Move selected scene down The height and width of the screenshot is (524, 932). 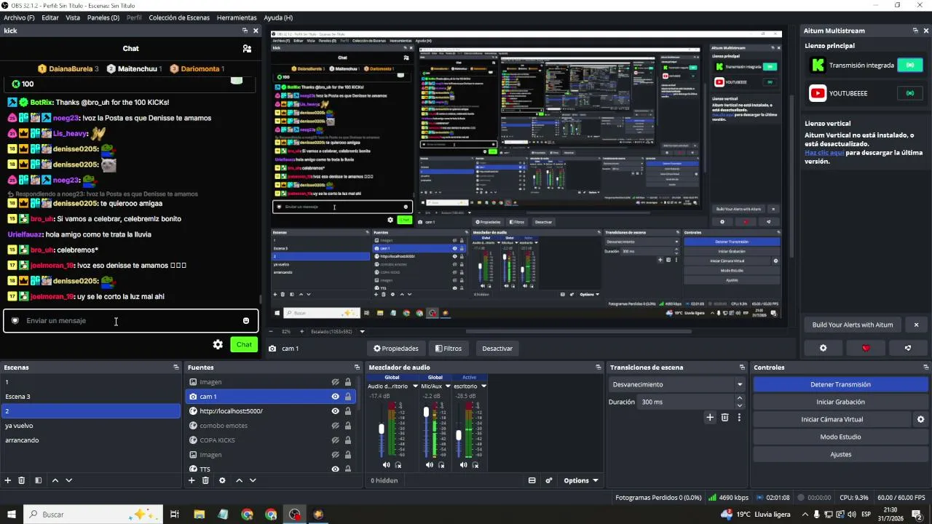[69, 480]
